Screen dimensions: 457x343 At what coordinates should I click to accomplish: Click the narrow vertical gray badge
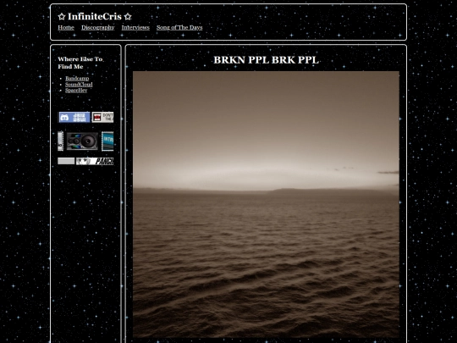point(60,141)
